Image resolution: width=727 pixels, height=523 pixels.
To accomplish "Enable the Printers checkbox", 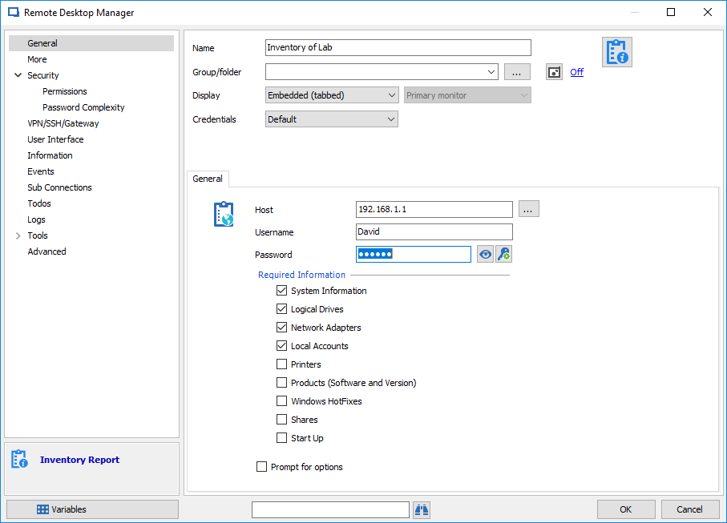I will 282,364.
